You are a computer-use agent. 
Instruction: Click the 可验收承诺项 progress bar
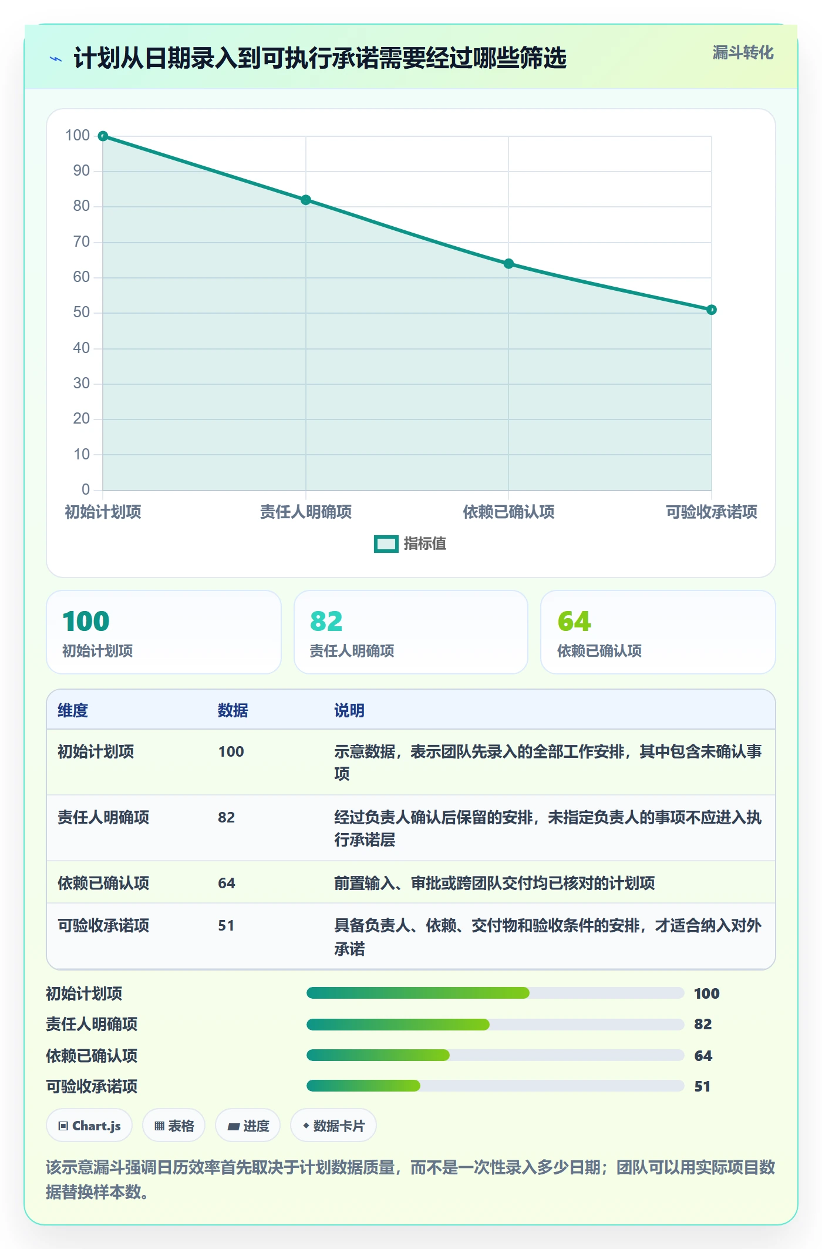(x=495, y=1086)
